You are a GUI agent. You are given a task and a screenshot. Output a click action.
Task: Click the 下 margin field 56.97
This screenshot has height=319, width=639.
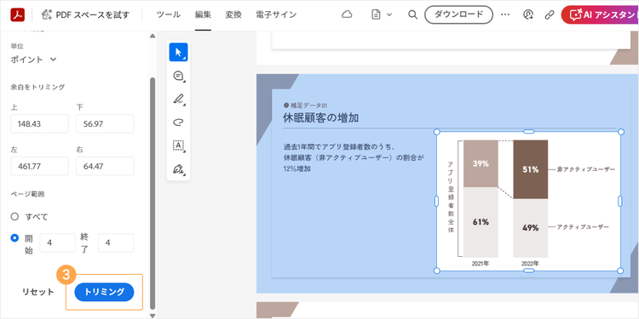[105, 123]
